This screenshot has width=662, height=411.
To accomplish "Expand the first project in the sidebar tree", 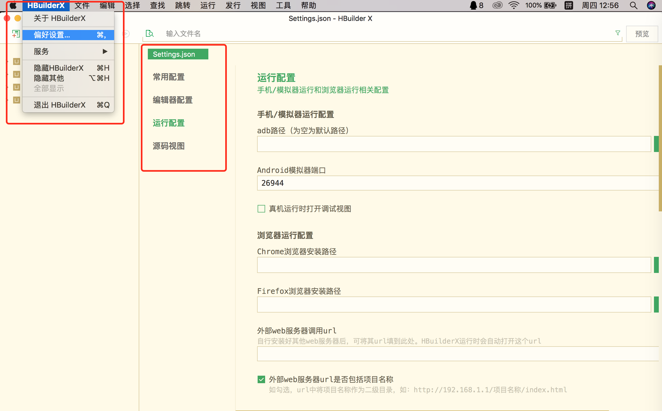I will (x=7, y=62).
